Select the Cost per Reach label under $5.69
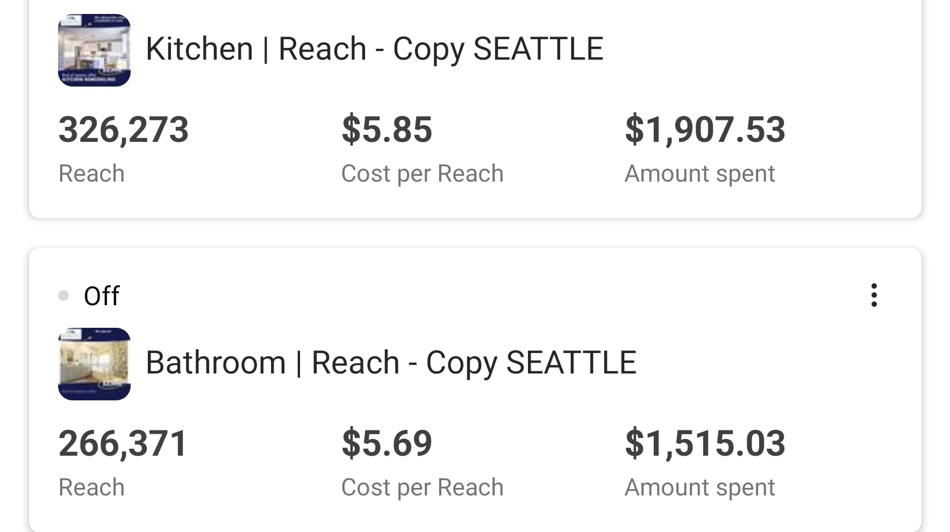 pos(422,487)
